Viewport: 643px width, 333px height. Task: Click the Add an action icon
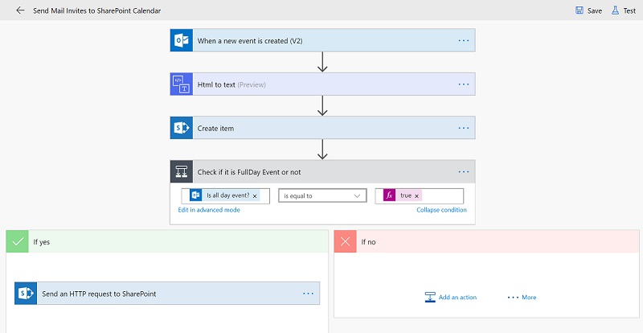[430, 297]
